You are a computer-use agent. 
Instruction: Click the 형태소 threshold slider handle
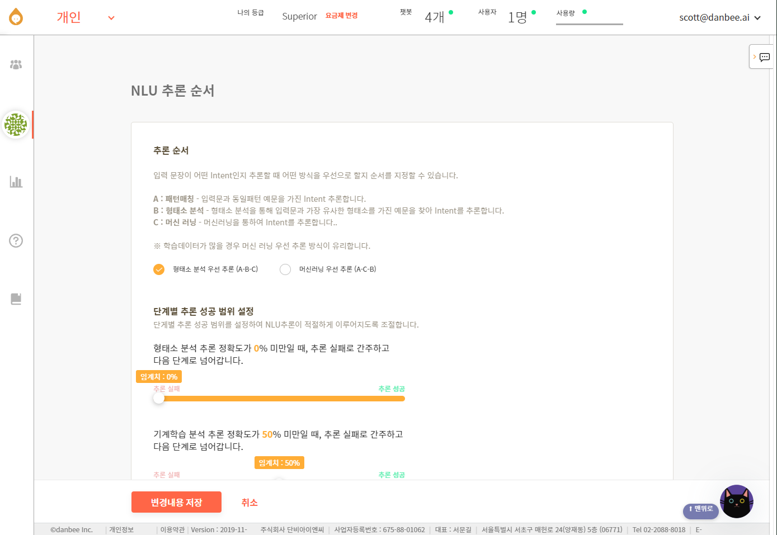pyautogui.click(x=159, y=399)
